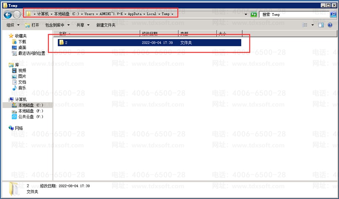Open the view options dropdown arrow

click(312, 25)
